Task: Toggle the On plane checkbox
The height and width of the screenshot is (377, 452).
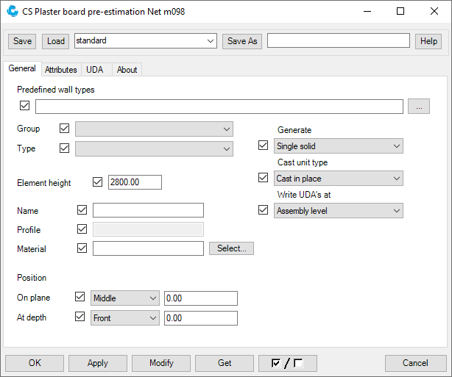Action: pyautogui.click(x=80, y=298)
